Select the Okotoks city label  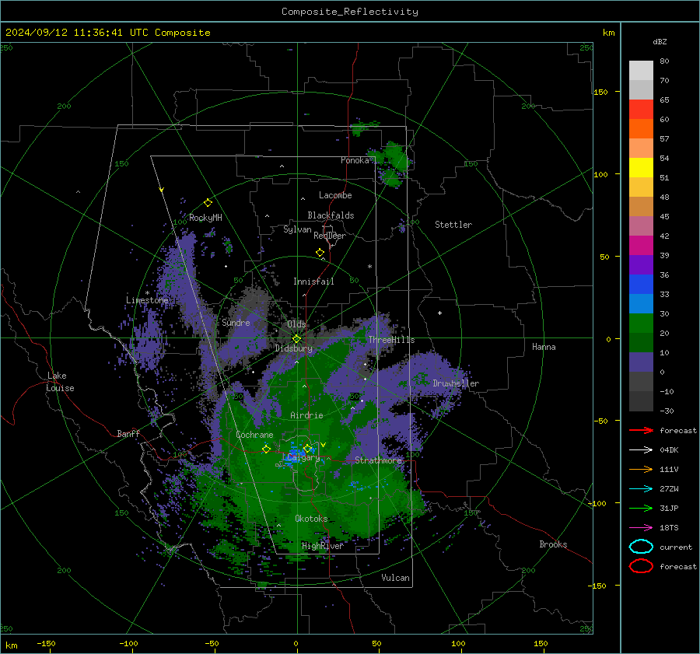(x=311, y=519)
